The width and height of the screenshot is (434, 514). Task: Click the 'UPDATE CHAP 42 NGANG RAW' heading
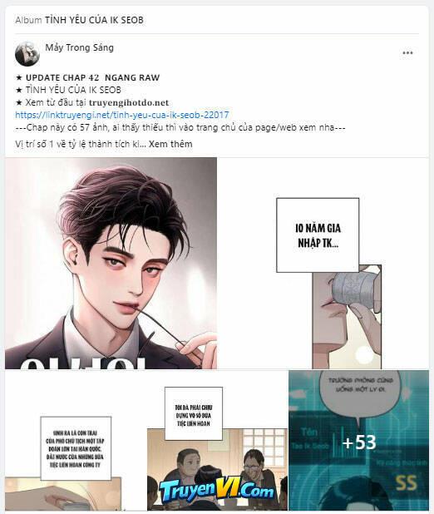92,77
